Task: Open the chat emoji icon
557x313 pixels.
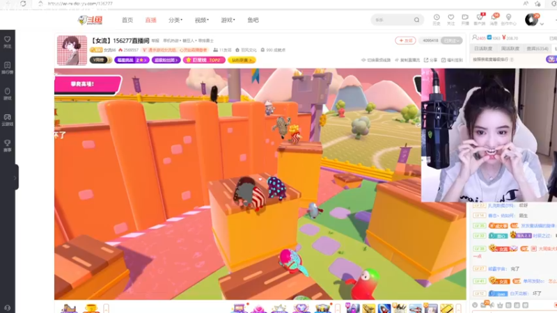Action: pos(475,305)
